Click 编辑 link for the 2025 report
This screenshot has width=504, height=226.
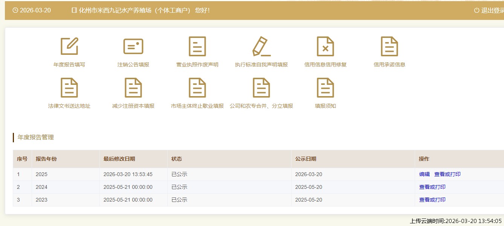point(424,174)
